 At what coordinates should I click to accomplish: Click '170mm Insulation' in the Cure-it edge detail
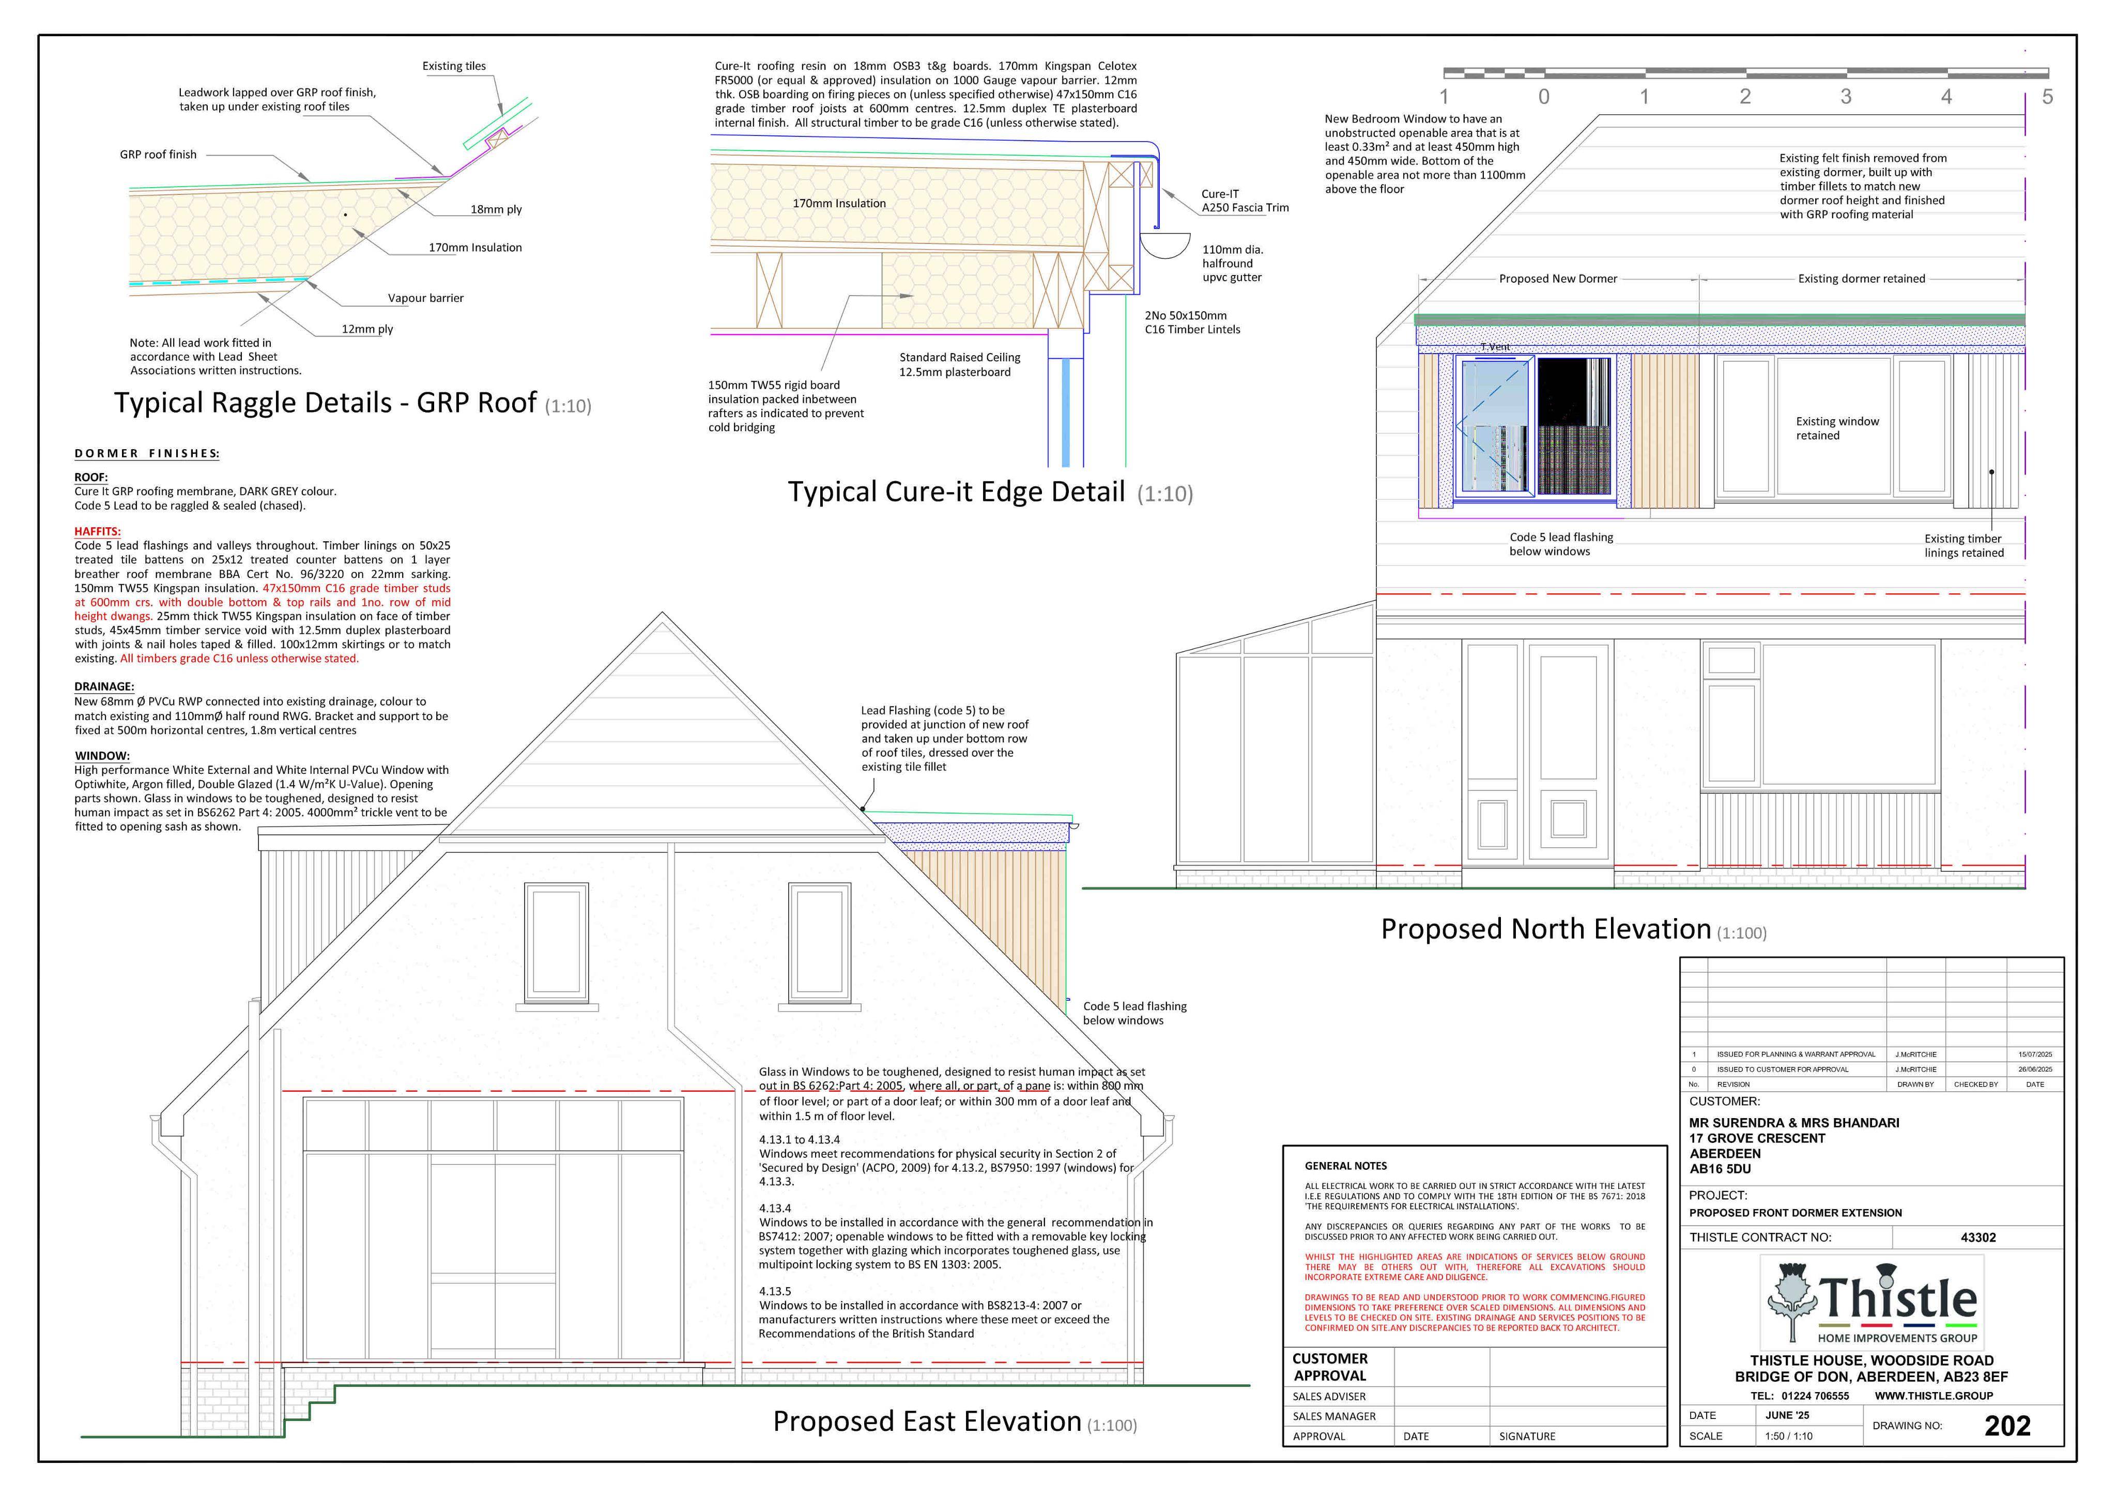click(x=839, y=204)
